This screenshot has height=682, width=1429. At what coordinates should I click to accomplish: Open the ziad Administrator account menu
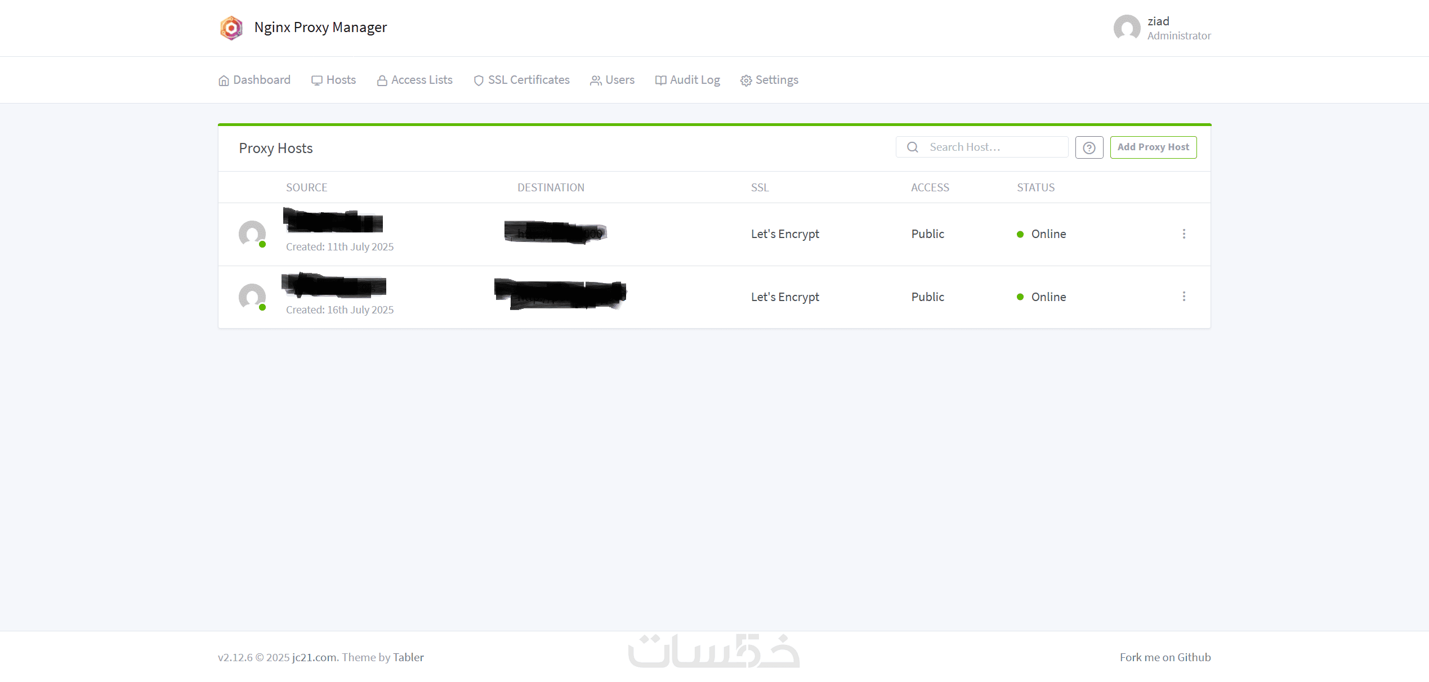pyautogui.click(x=1162, y=28)
